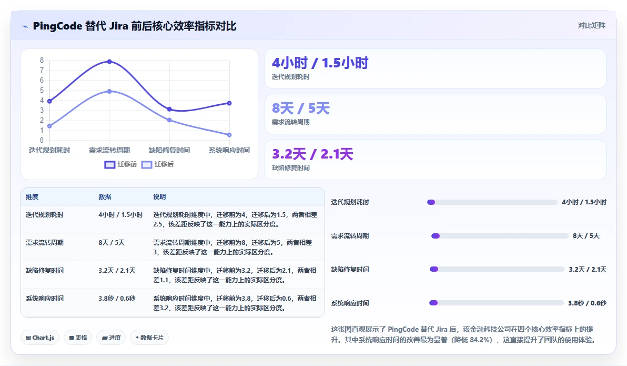Image resolution: width=627 pixels, height=366 pixels.
Task: Click the 数据卡片 sparkle icon
Action: 137,338
